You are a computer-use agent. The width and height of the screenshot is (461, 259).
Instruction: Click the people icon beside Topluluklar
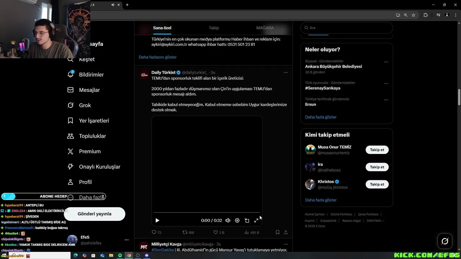71,136
